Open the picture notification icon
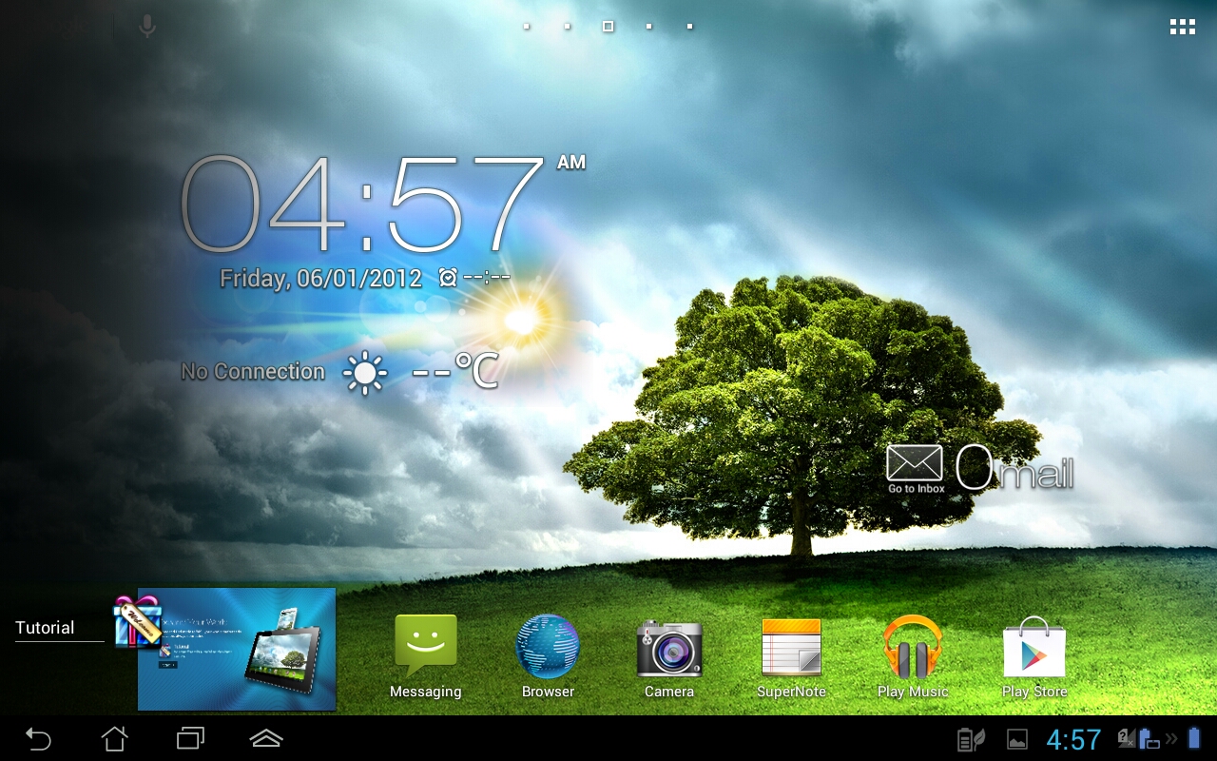 [1017, 739]
